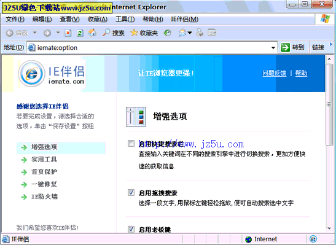Click the Internet zone globe icon

[x=248, y=239]
